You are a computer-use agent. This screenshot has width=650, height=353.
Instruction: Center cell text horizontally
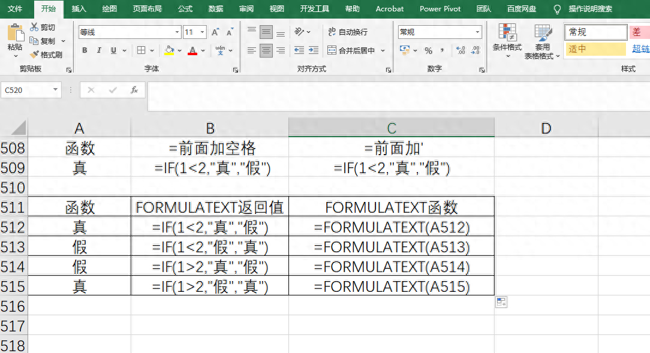pos(266,50)
